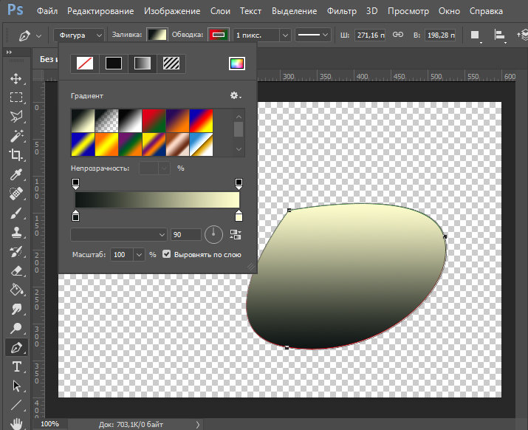Viewport: 528px width, 430px height.
Task: Open the 'Фигура' tool mode dropdown
Action: tap(80, 35)
